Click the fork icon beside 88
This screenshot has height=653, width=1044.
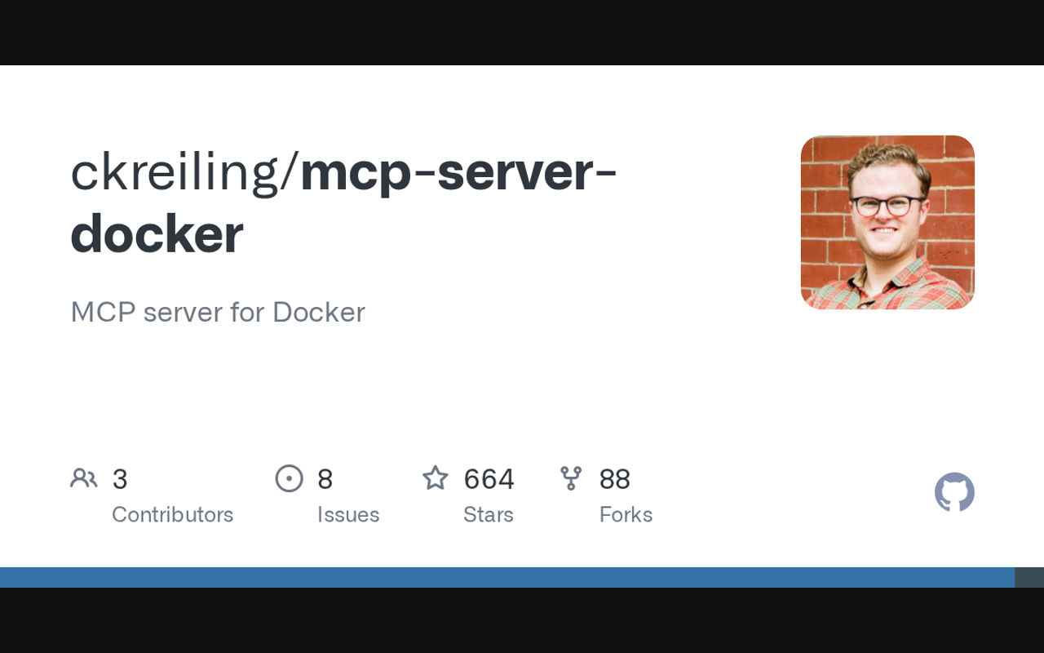tap(571, 478)
